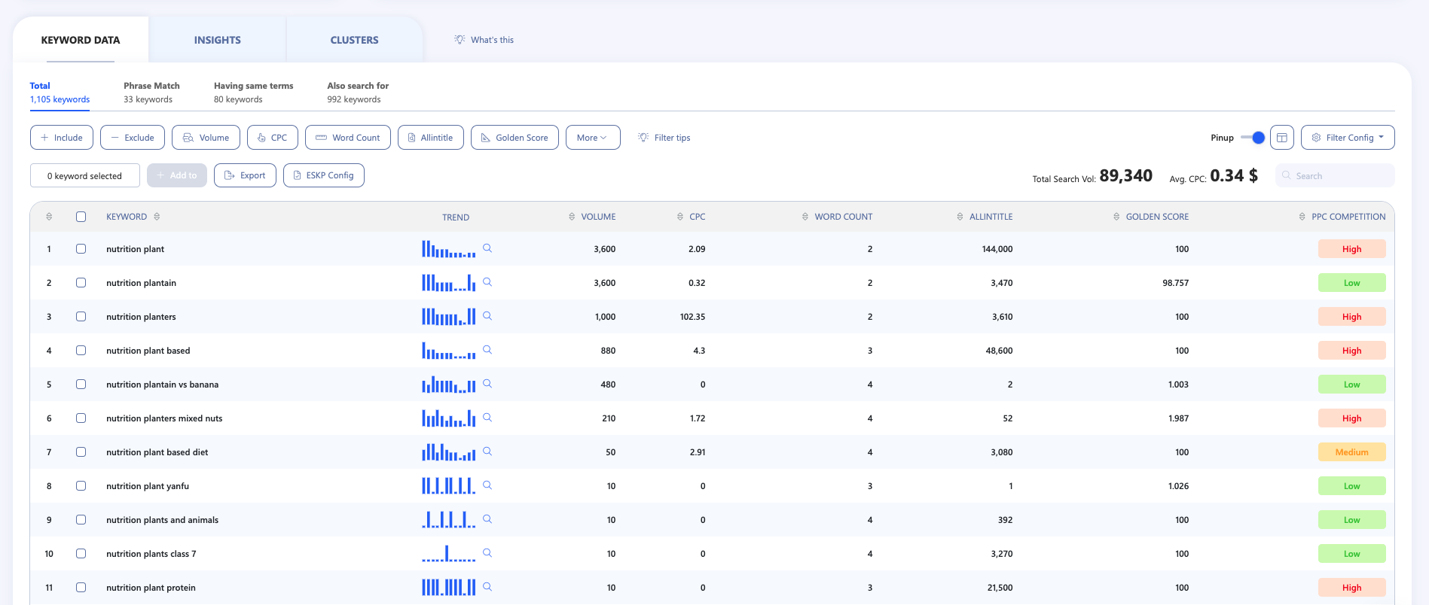
Task: View trend chart for nutrition plants class 7
Action: [x=448, y=553]
